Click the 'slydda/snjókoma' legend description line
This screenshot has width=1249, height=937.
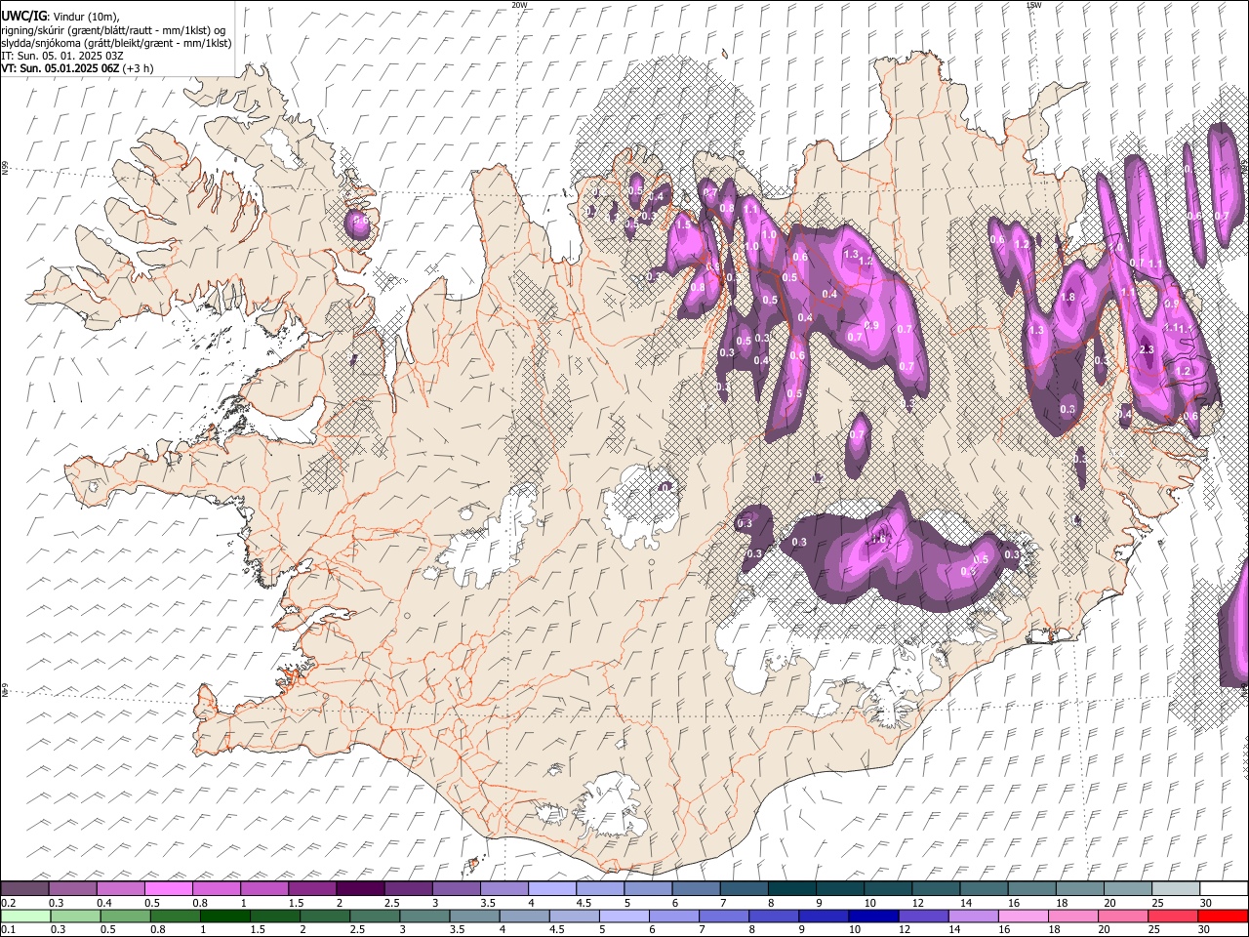[116, 43]
